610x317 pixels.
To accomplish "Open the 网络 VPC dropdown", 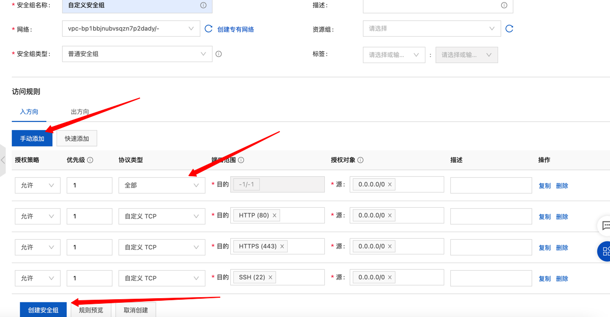I will 131,29.
